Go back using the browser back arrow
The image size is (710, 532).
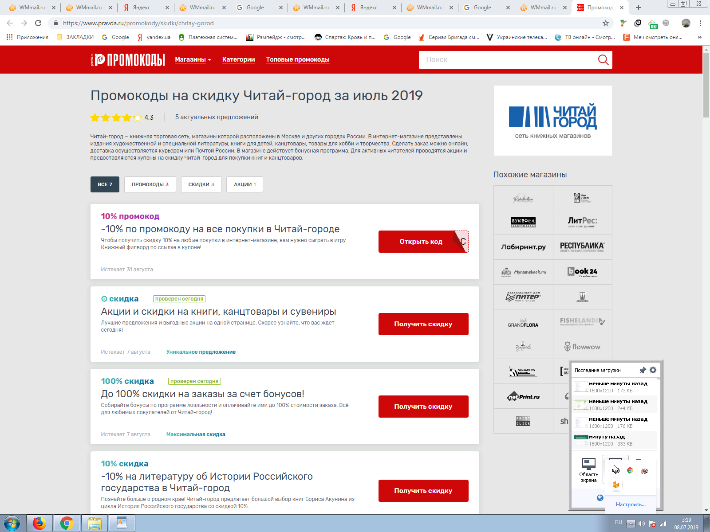(x=10, y=23)
